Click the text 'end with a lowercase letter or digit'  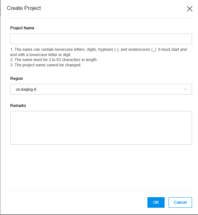pyautogui.click(x=41, y=55)
